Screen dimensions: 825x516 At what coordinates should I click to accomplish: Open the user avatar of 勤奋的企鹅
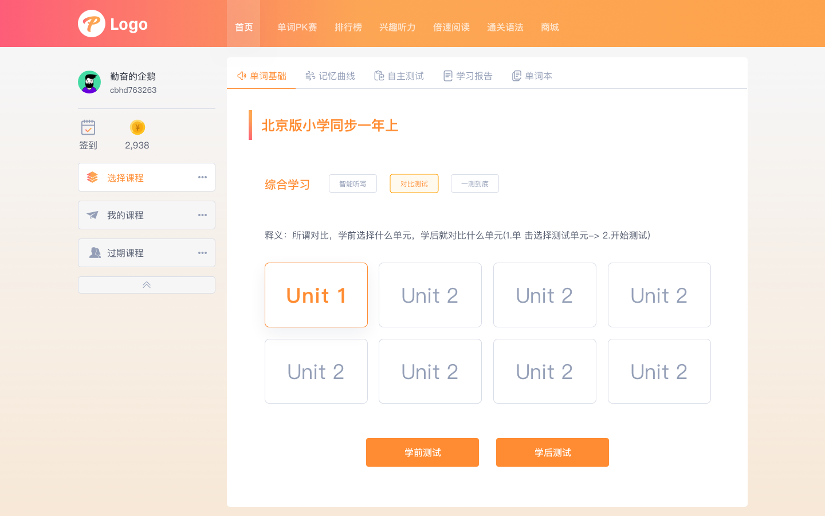coord(89,82)
